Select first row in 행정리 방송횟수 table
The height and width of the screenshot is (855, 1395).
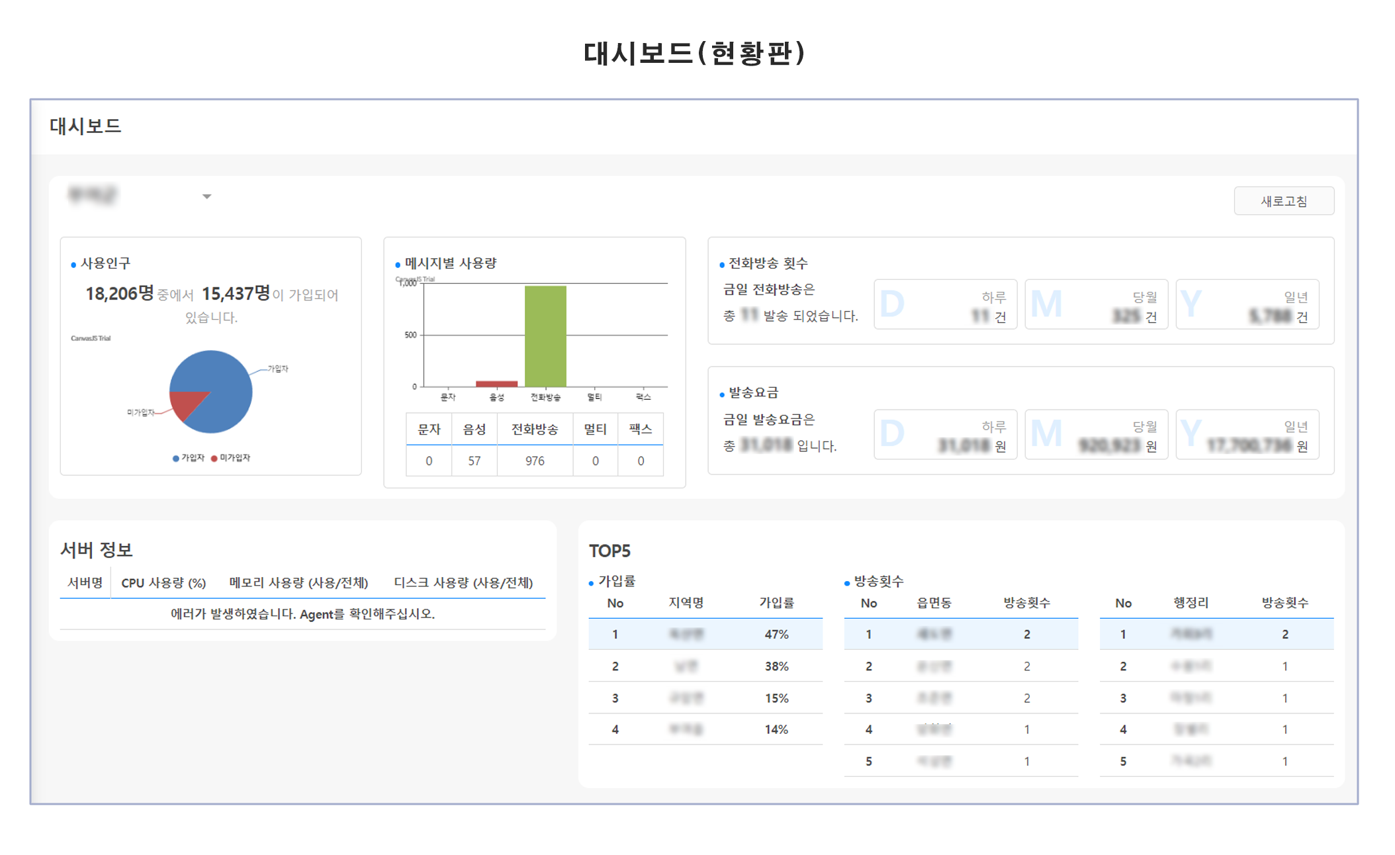[1216, 634]
